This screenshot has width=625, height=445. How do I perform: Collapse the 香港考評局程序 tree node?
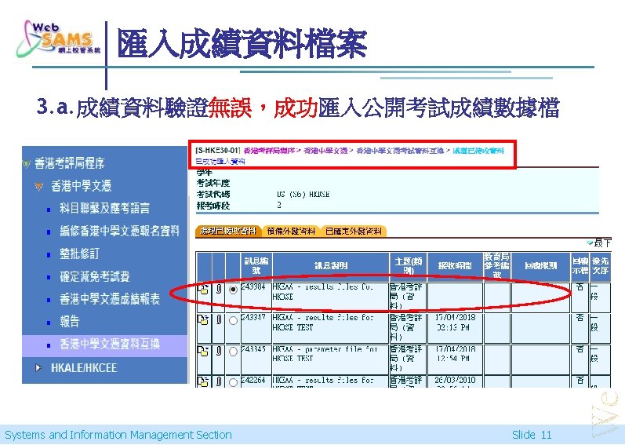[27, 163]
